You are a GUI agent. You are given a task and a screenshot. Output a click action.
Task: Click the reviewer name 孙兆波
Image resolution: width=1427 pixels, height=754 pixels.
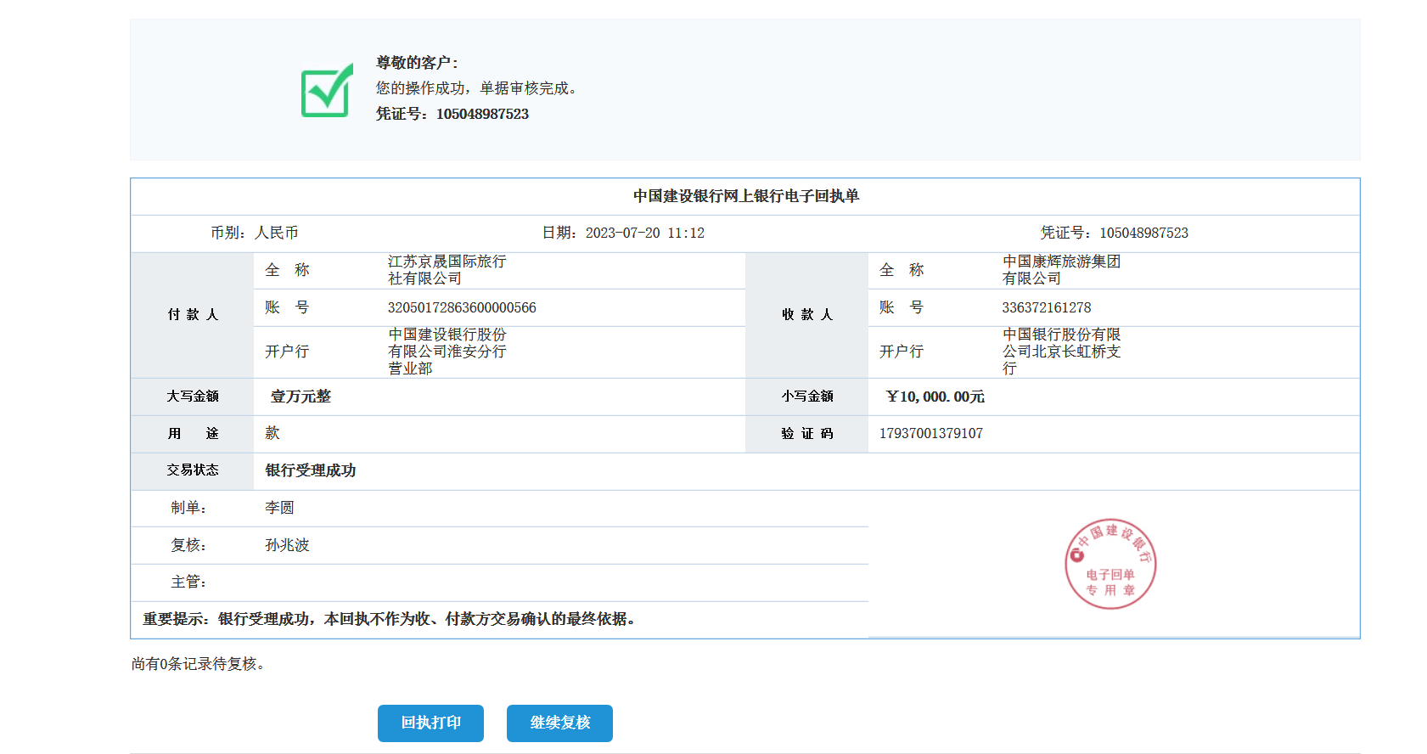[x=287, y=545]
